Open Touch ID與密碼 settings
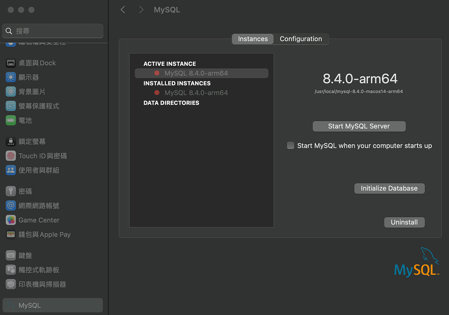The height and width of the screenshot is (315, 449). (41, 156)
